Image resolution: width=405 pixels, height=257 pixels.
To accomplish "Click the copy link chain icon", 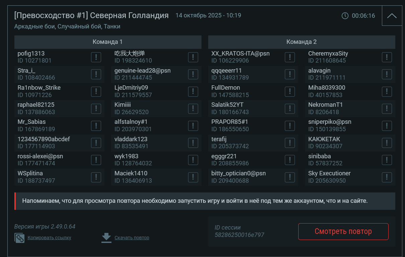I will pos(19,238).
